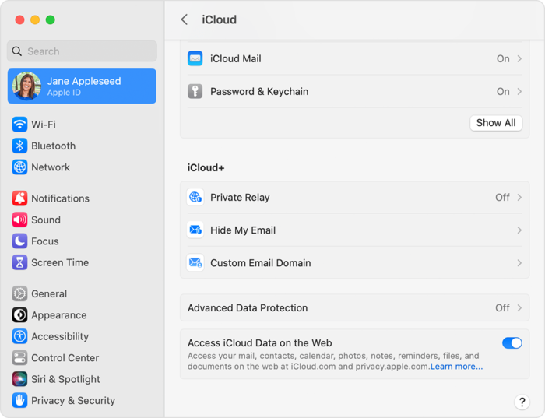The width and height of the screenshot is (545, 418).
Task: Click the Network globe icon
Action: pyautogui.click(x=19, y=167)
